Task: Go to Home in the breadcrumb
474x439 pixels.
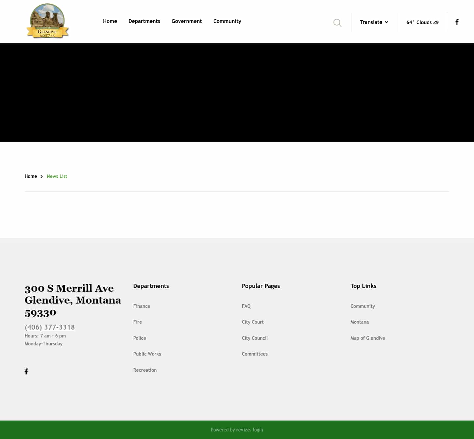Action: (31, 176)
